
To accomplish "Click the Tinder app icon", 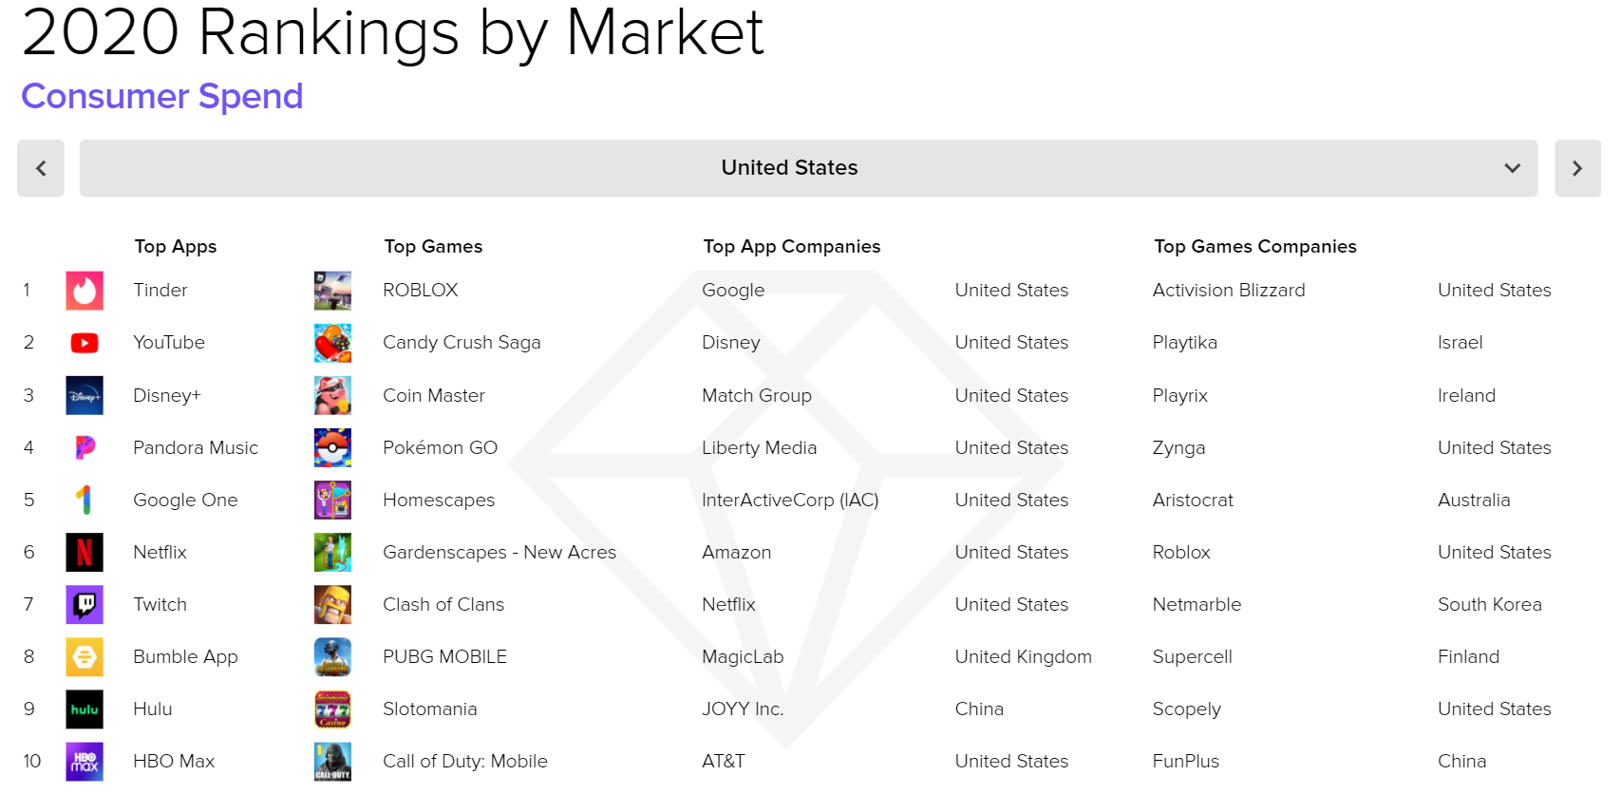I will [x=85, y=291].
